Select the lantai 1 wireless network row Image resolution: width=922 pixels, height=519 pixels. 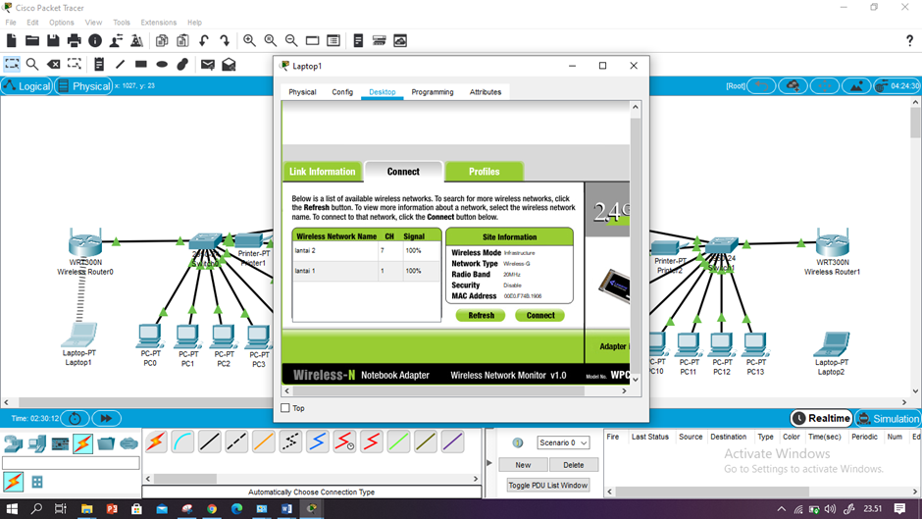pyautogui.click(x=366, y=271)
